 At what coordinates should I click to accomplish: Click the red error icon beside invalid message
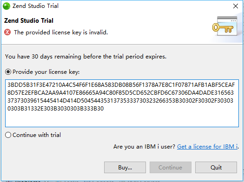pos(7,32)
